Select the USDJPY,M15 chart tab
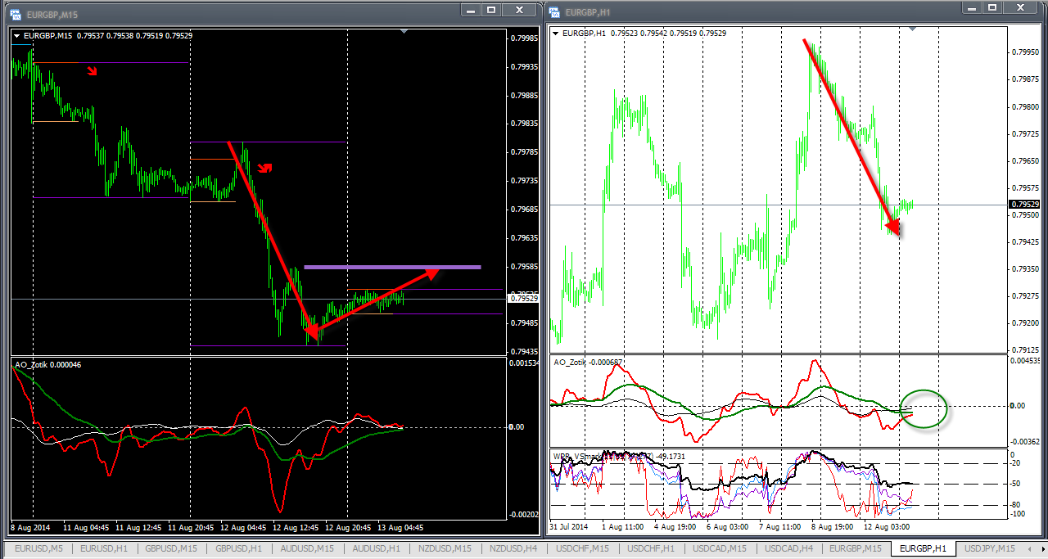Image resolution: width=1048 pixels, height=559 pixels. [988, 548]
